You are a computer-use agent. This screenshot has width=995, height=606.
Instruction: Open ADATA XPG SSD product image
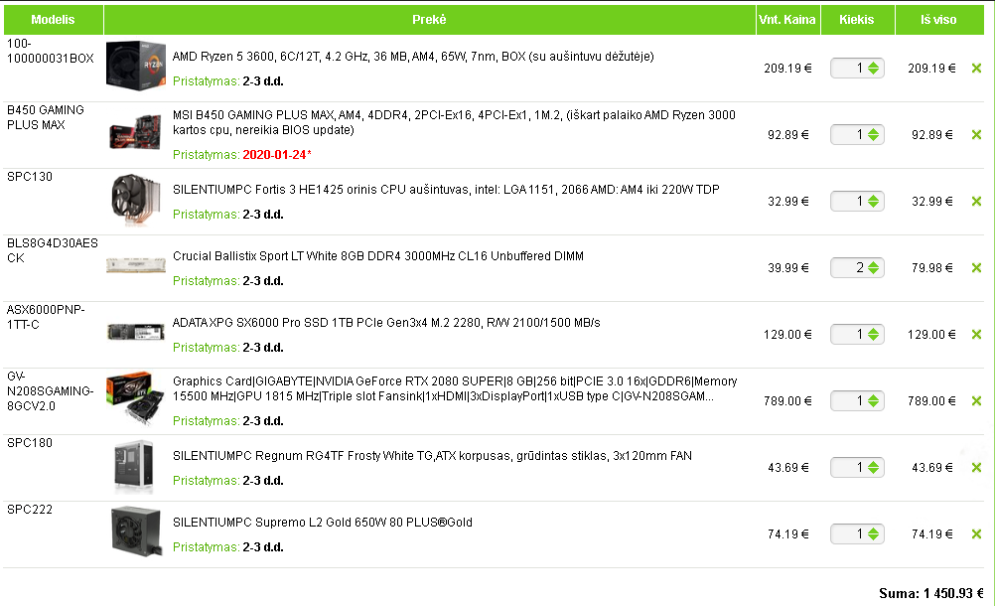(x=136, y=332)
